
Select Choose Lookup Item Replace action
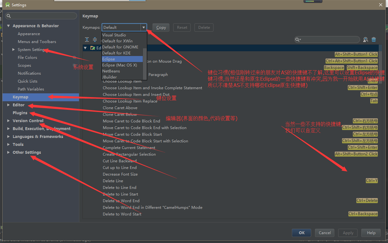click(x=130, y=101)
